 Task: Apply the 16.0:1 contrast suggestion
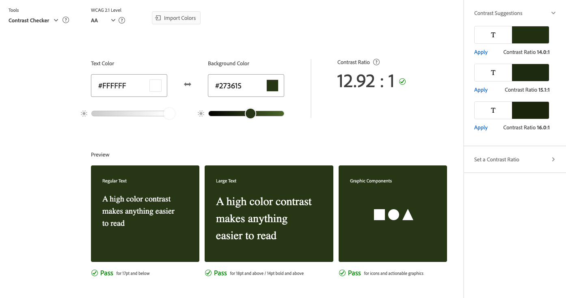click(481, 127)
